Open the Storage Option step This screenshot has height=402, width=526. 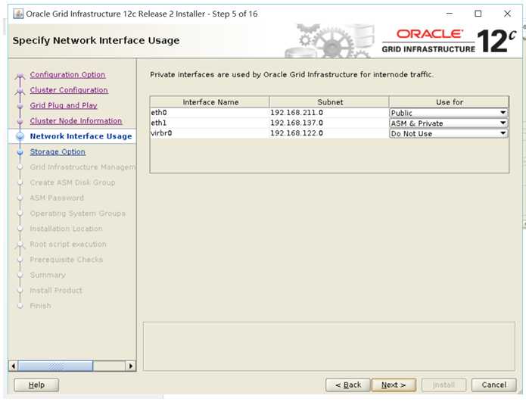coord(58,151)
